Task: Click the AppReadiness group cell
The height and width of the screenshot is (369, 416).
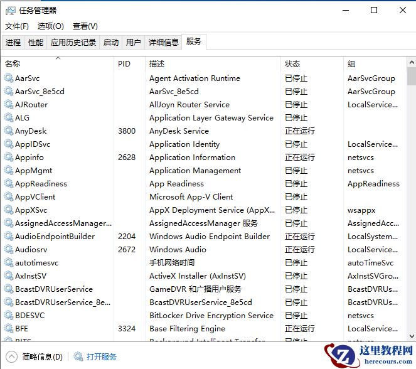Action: (x=373, y=184)
